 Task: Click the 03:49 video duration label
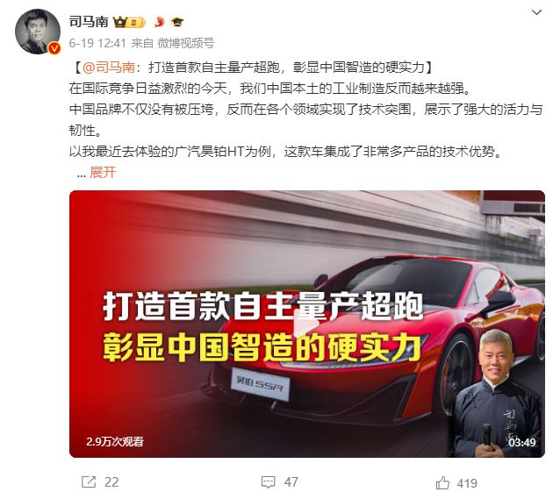pos(522,442)
